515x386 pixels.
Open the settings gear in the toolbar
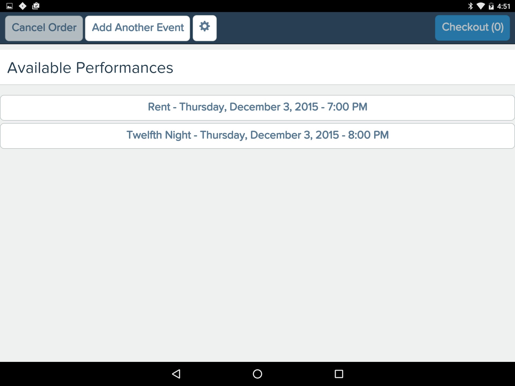click(204, 28)
